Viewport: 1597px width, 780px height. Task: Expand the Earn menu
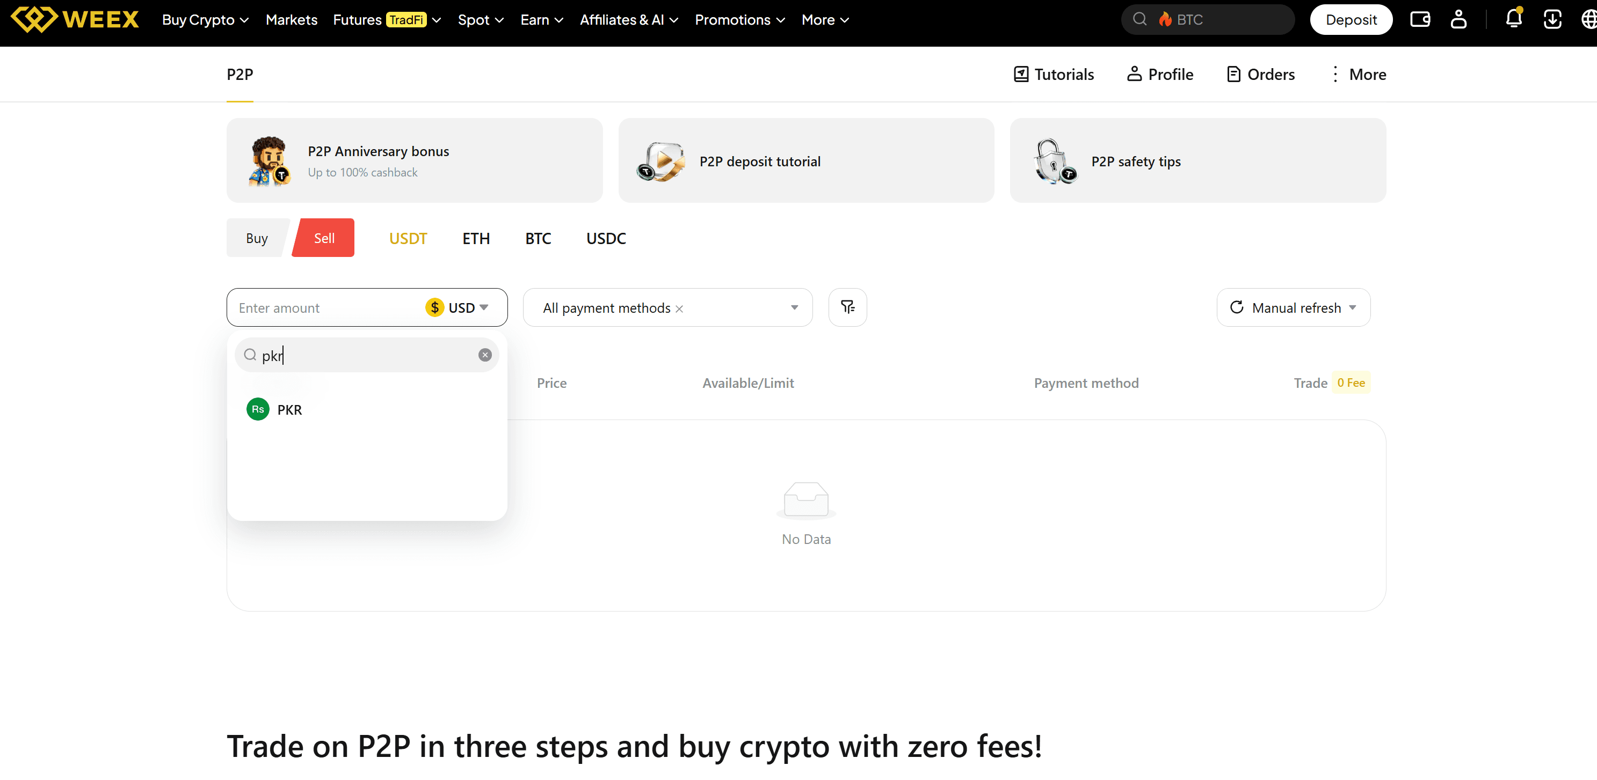click(x=542, y=20)
